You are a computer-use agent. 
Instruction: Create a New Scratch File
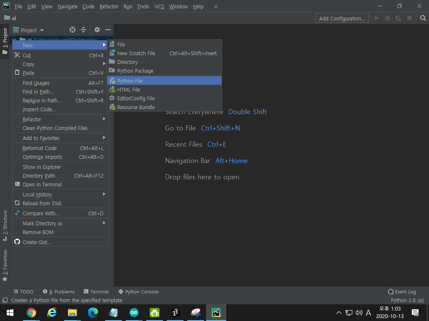(x=164, y=53)
